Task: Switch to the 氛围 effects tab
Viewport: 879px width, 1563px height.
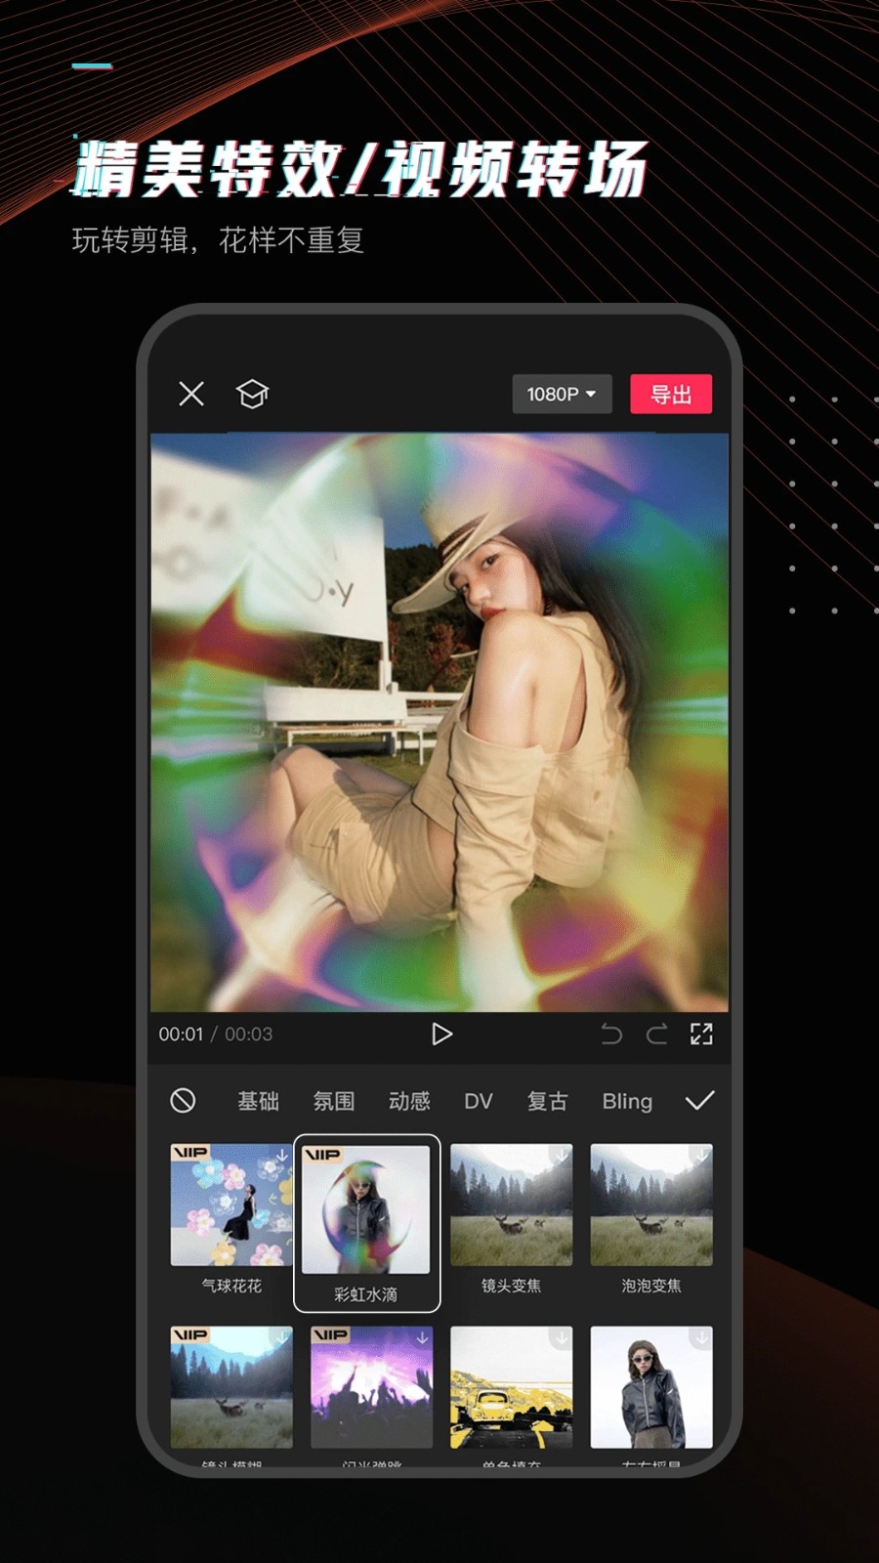Action: point(333,1101)
